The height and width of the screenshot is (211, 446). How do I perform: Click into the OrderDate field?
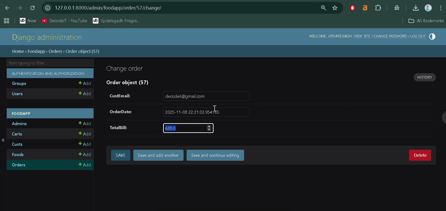tap(206, 112)
